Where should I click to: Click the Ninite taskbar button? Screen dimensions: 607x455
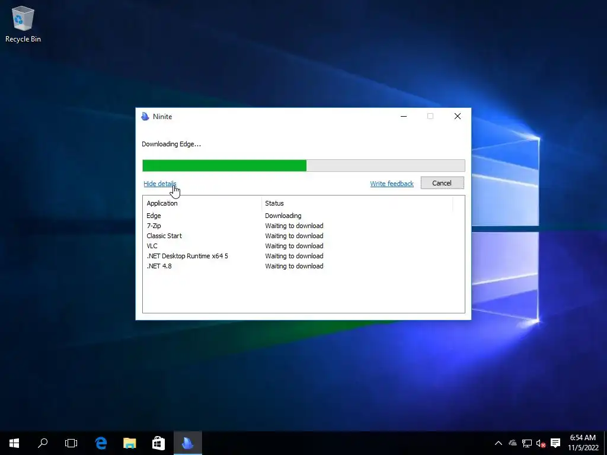tap(187, 443)
